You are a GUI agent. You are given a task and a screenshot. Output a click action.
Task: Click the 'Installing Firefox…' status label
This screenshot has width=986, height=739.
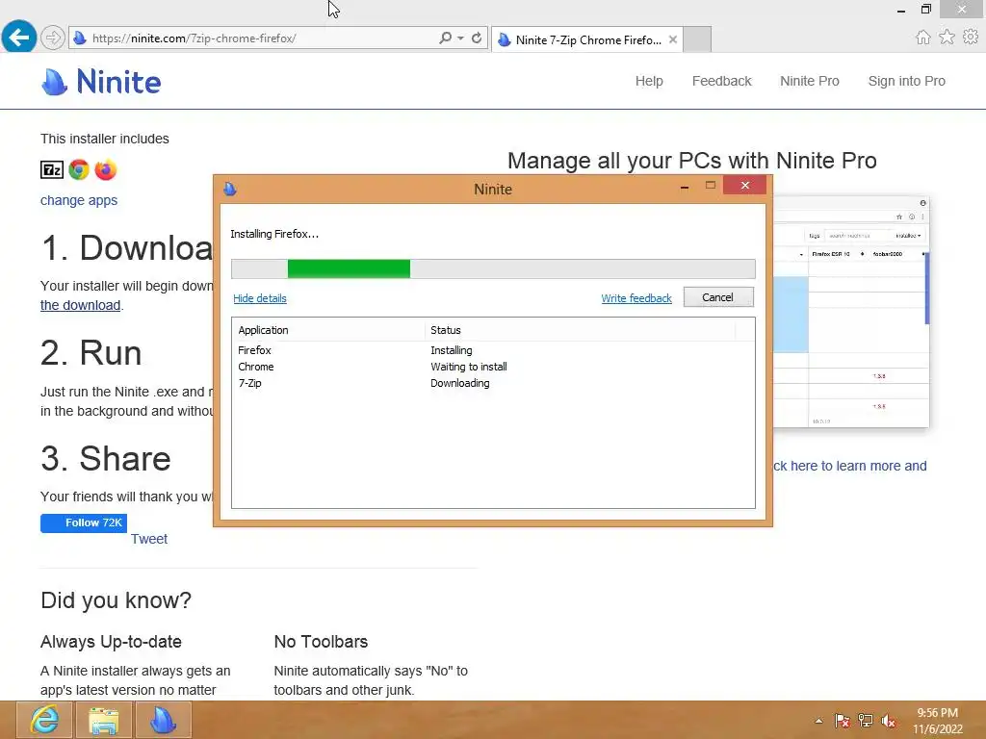tap(274, 234)
